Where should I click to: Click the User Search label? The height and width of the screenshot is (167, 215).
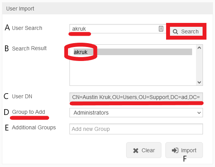27,28
